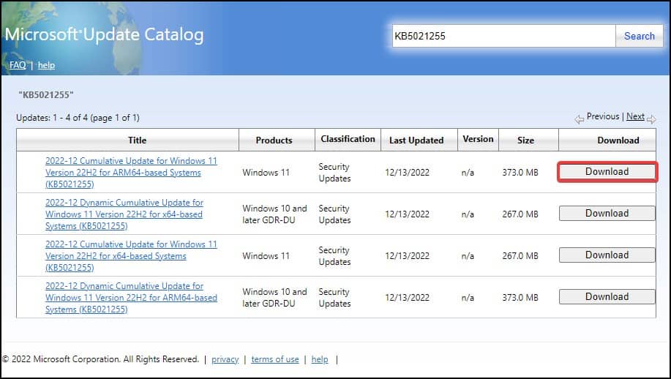Click the Microsoft Update Catalog title
The image size is (671, 379).
point(104,34)
